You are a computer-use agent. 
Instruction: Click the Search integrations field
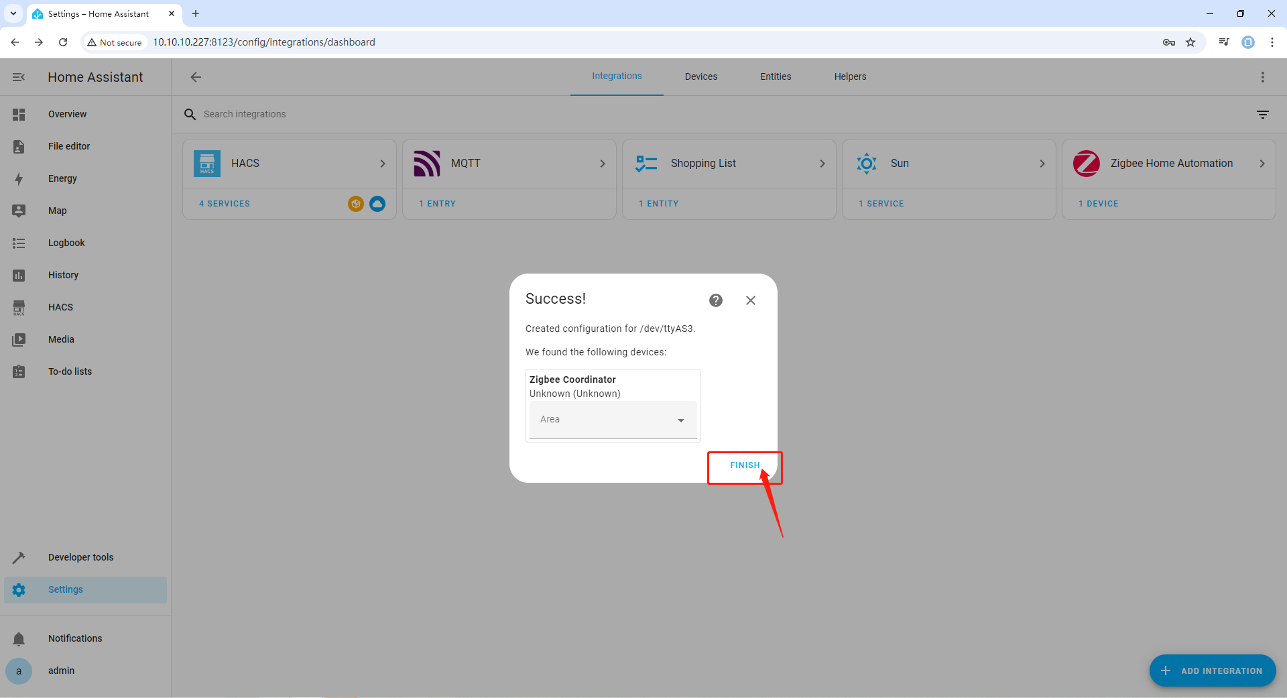click(x=402, y=114)
